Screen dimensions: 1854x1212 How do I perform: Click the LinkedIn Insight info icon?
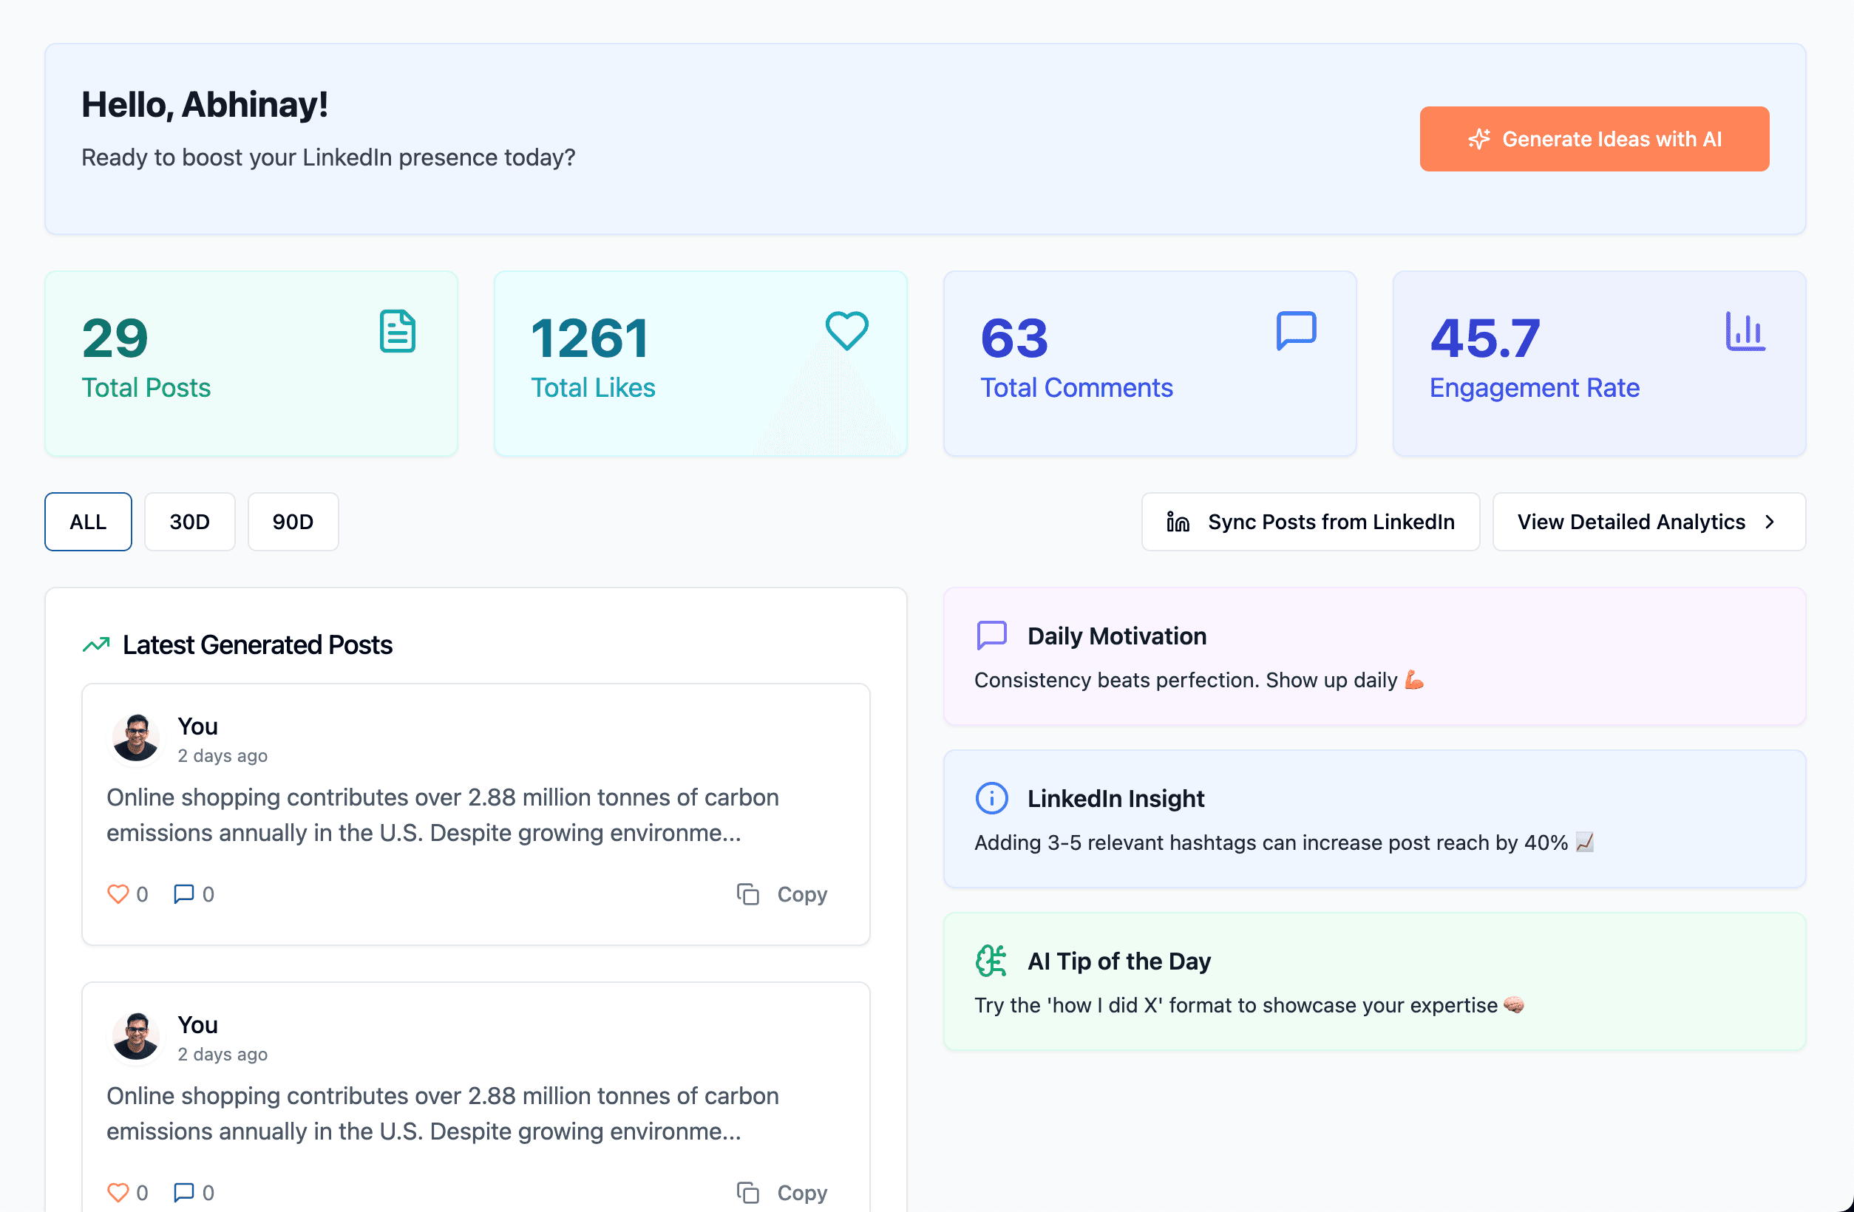[991, 798]
